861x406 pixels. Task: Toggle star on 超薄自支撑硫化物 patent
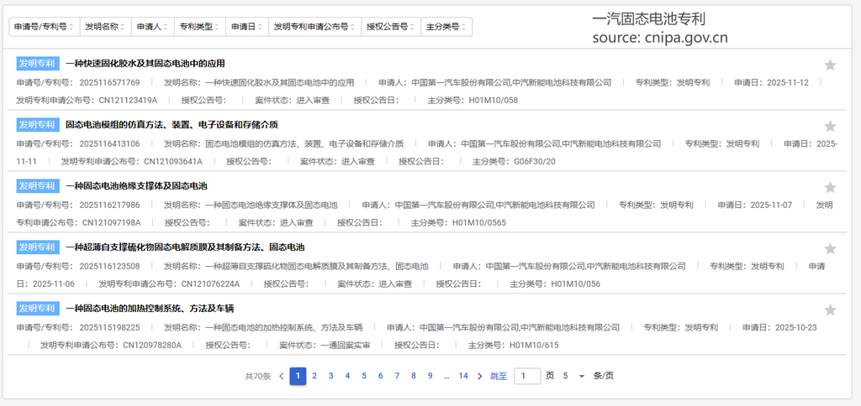[x=830, y=248]
